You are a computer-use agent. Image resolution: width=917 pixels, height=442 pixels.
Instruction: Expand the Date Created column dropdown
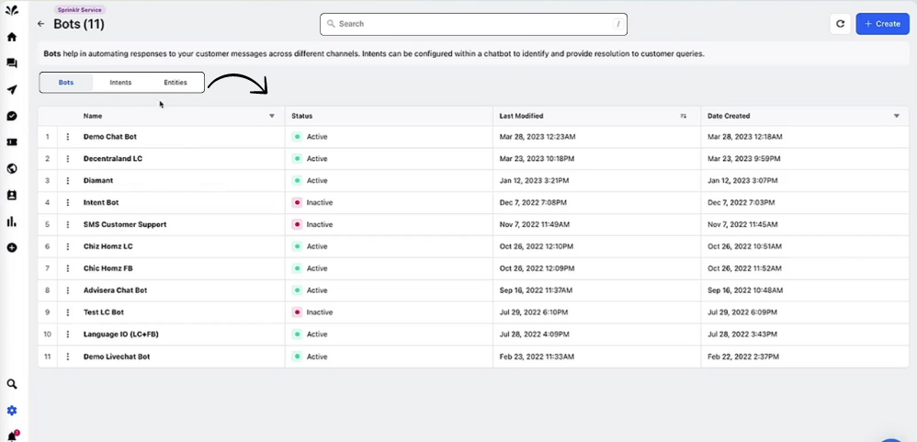(897, 116)
